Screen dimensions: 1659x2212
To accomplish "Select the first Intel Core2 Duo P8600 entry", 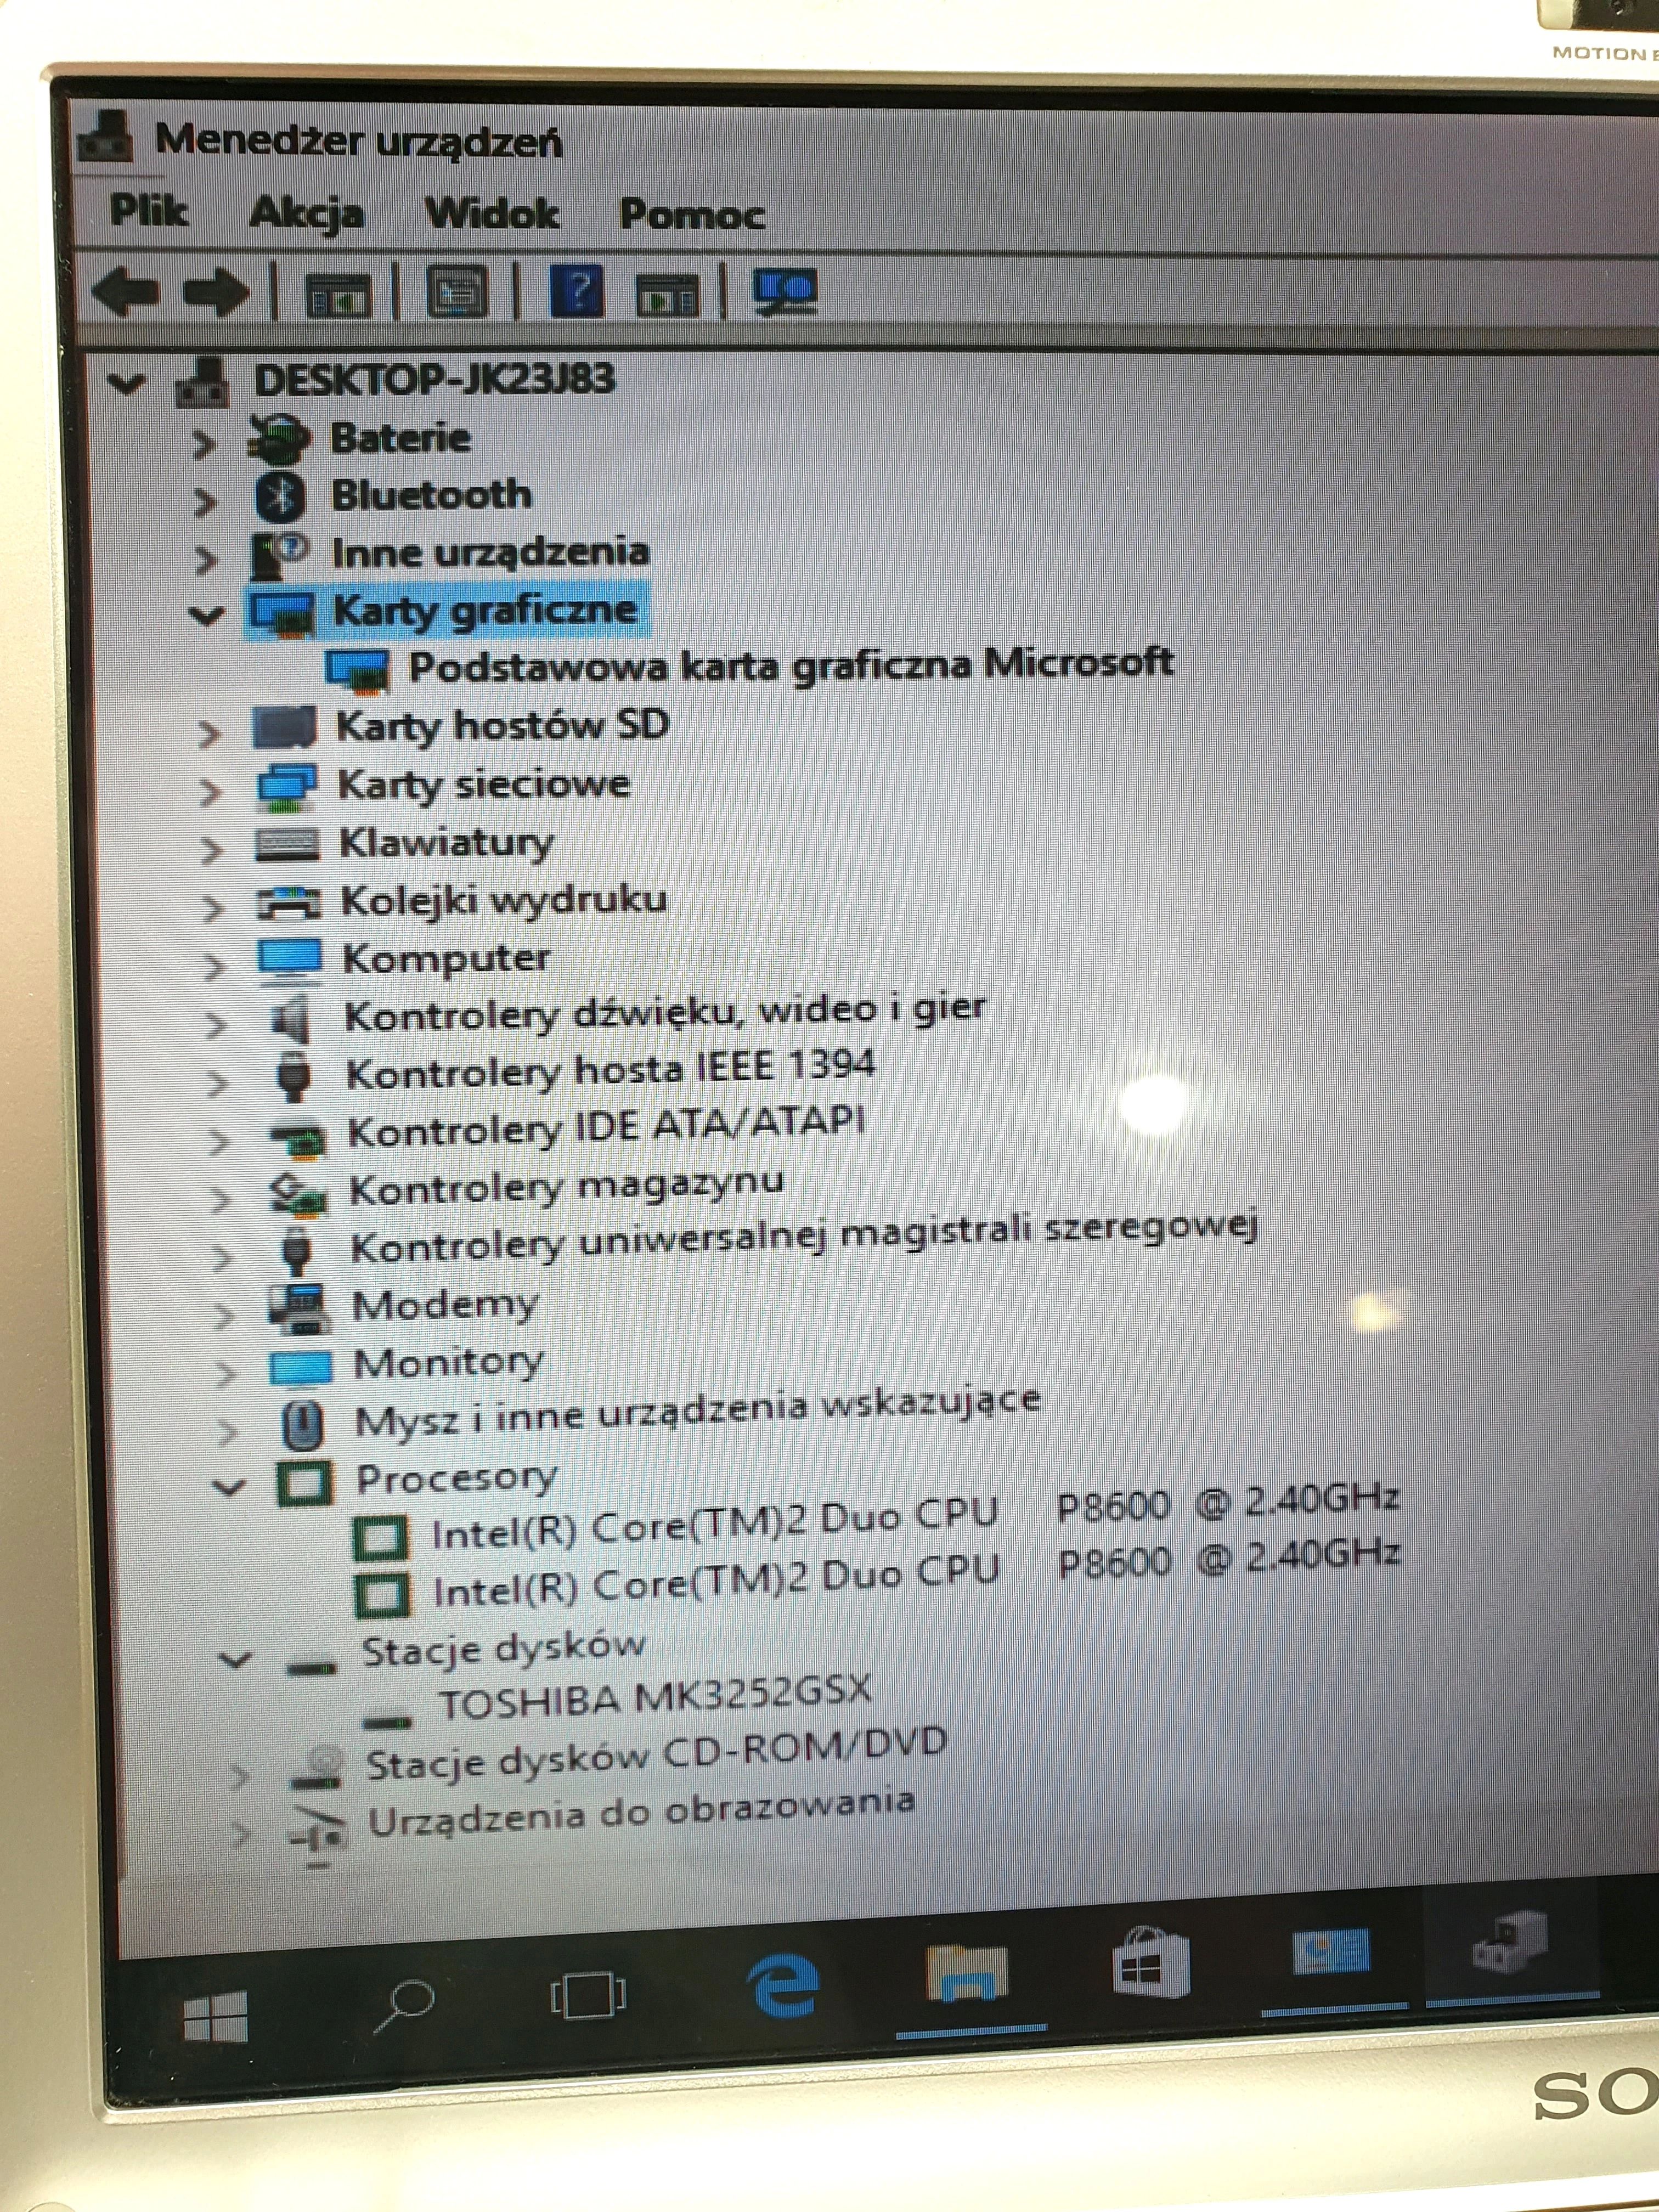I will click(x=915, y=1517).
